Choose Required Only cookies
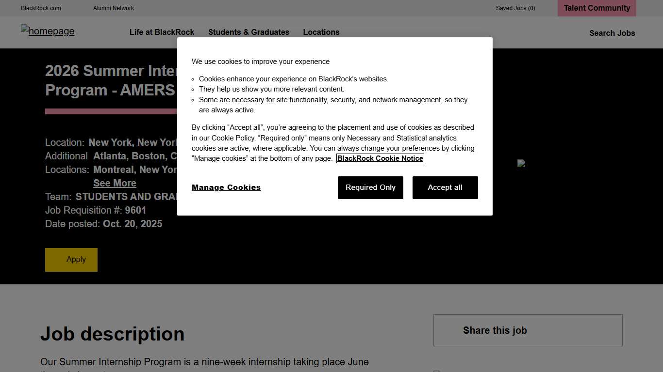 (370, 187)
